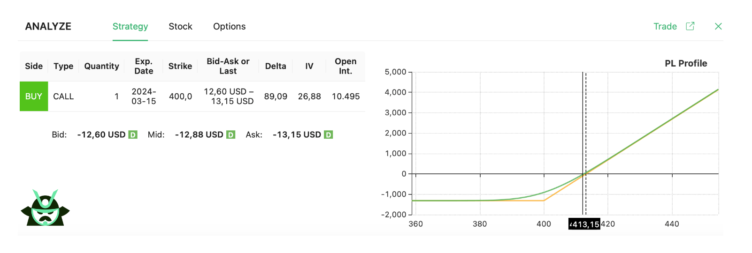The image size is (752, 253).
Task: Choose the Ask price -13,15 USD
Action: 297,135
